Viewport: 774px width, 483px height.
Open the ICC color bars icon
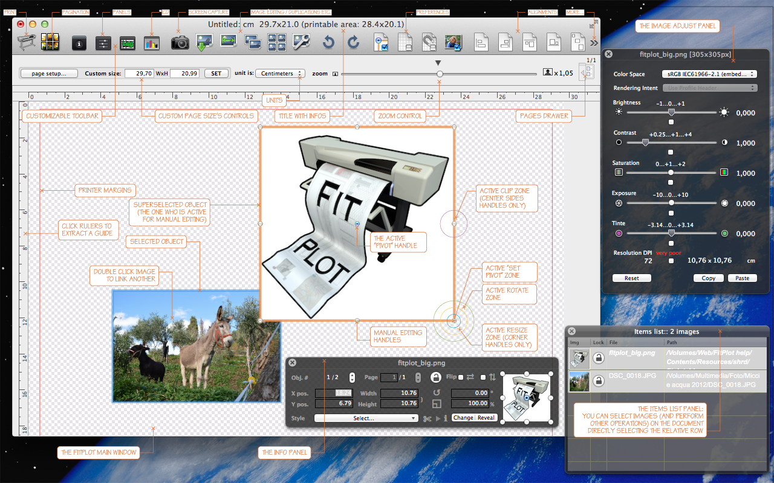151,43
